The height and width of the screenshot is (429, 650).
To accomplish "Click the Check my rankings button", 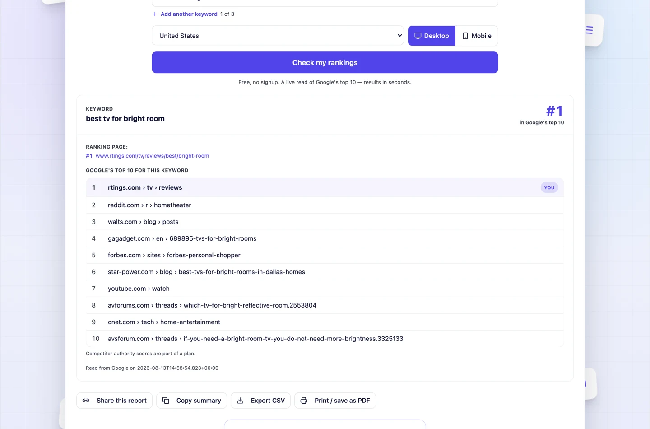I will 325,62.
